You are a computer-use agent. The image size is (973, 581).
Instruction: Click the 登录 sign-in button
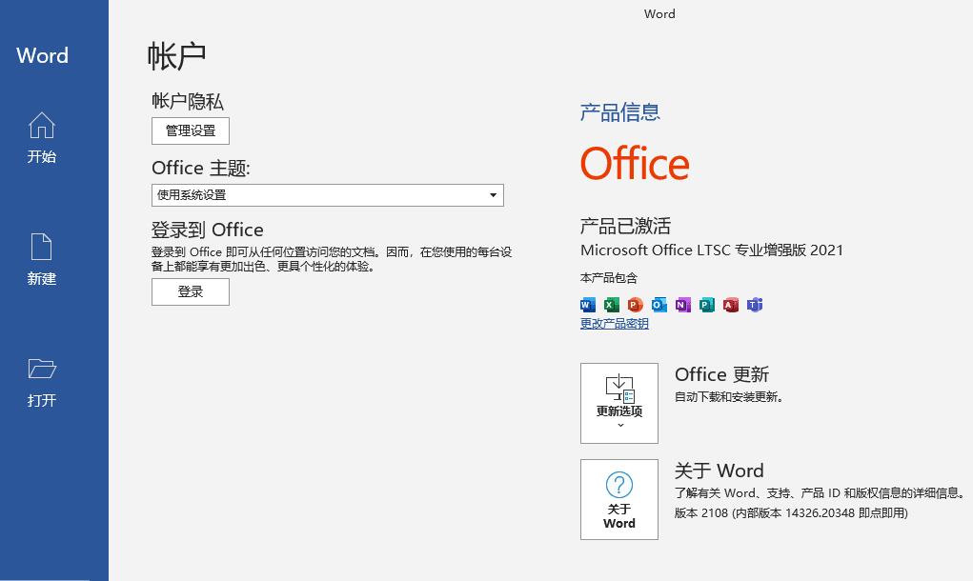pos(191,292)
